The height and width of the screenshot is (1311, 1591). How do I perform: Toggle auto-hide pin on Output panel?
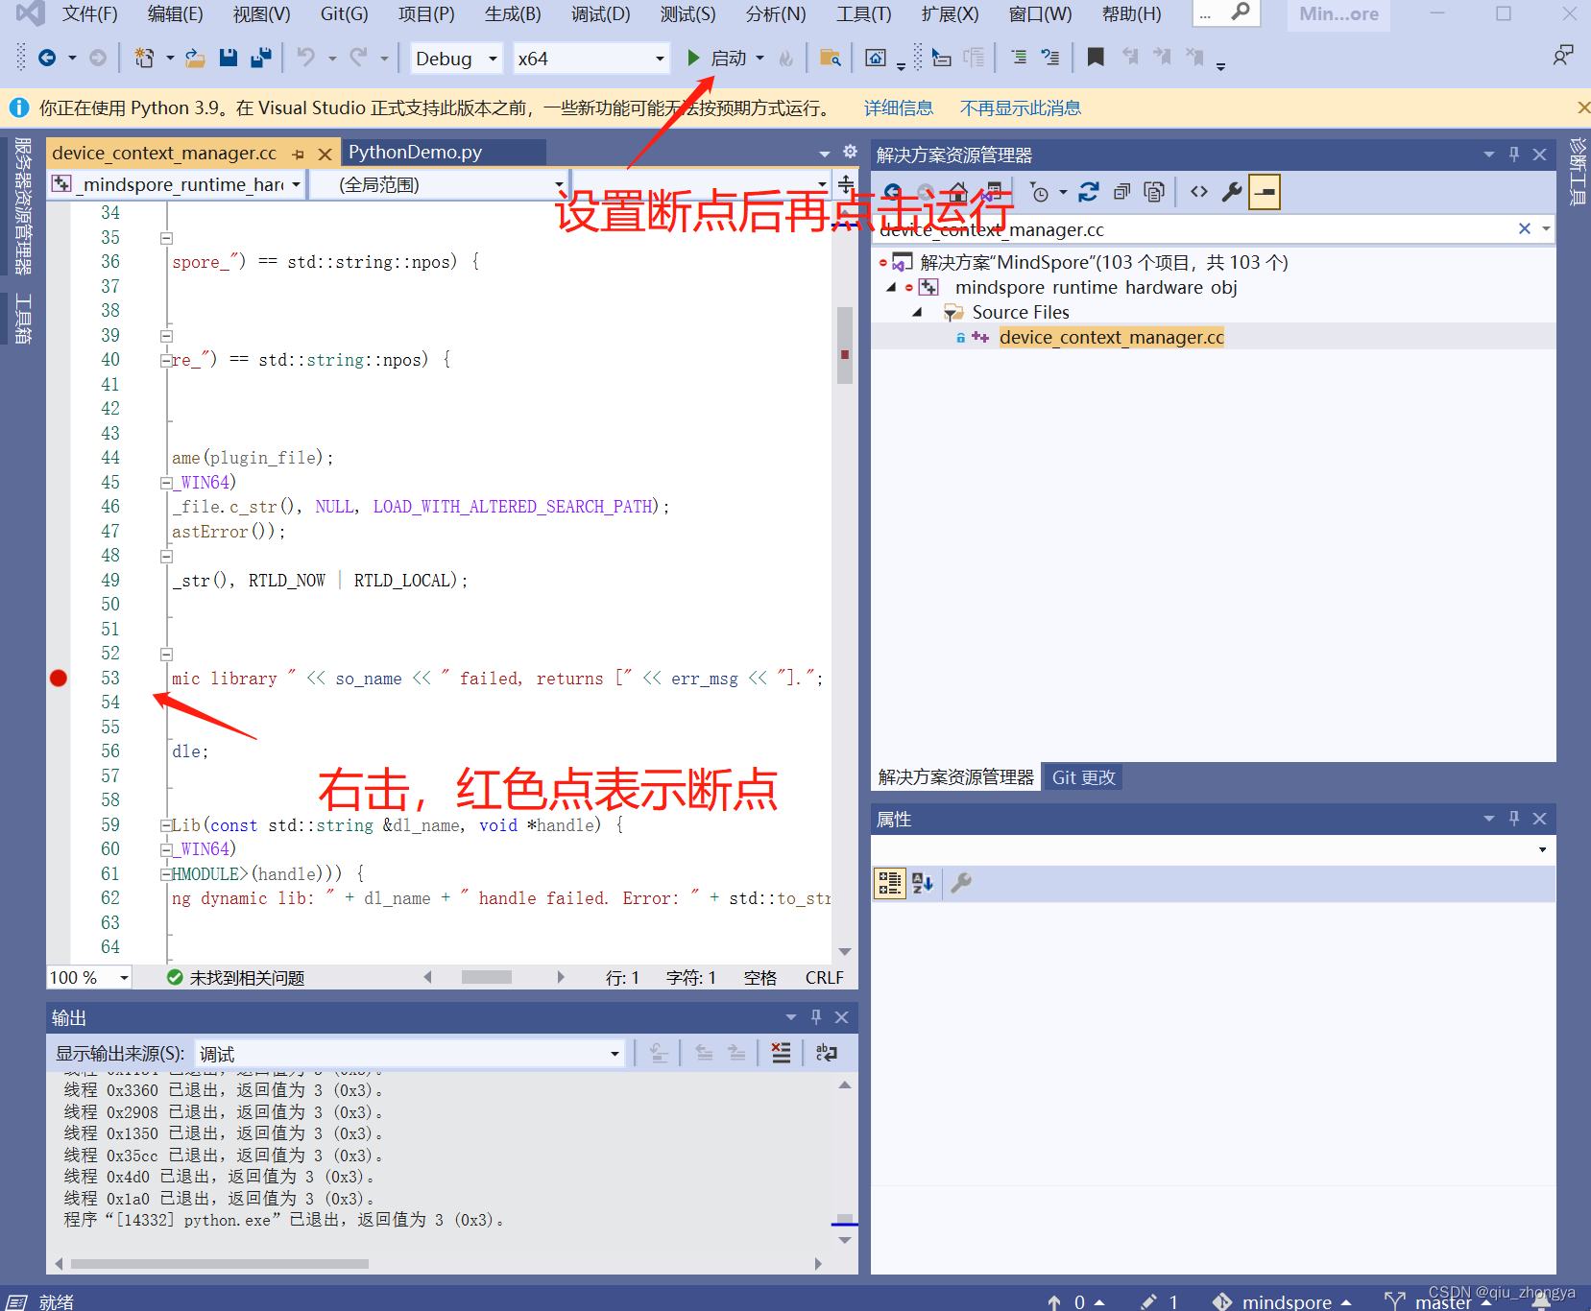816,1016
